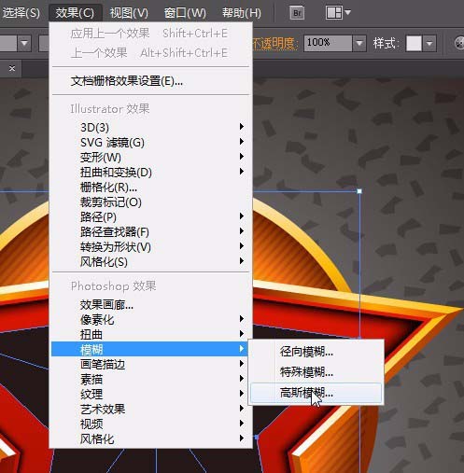The image size is (464, 473).
Task: Expand the 3D(3) submenu
Action: coord(150,127)
